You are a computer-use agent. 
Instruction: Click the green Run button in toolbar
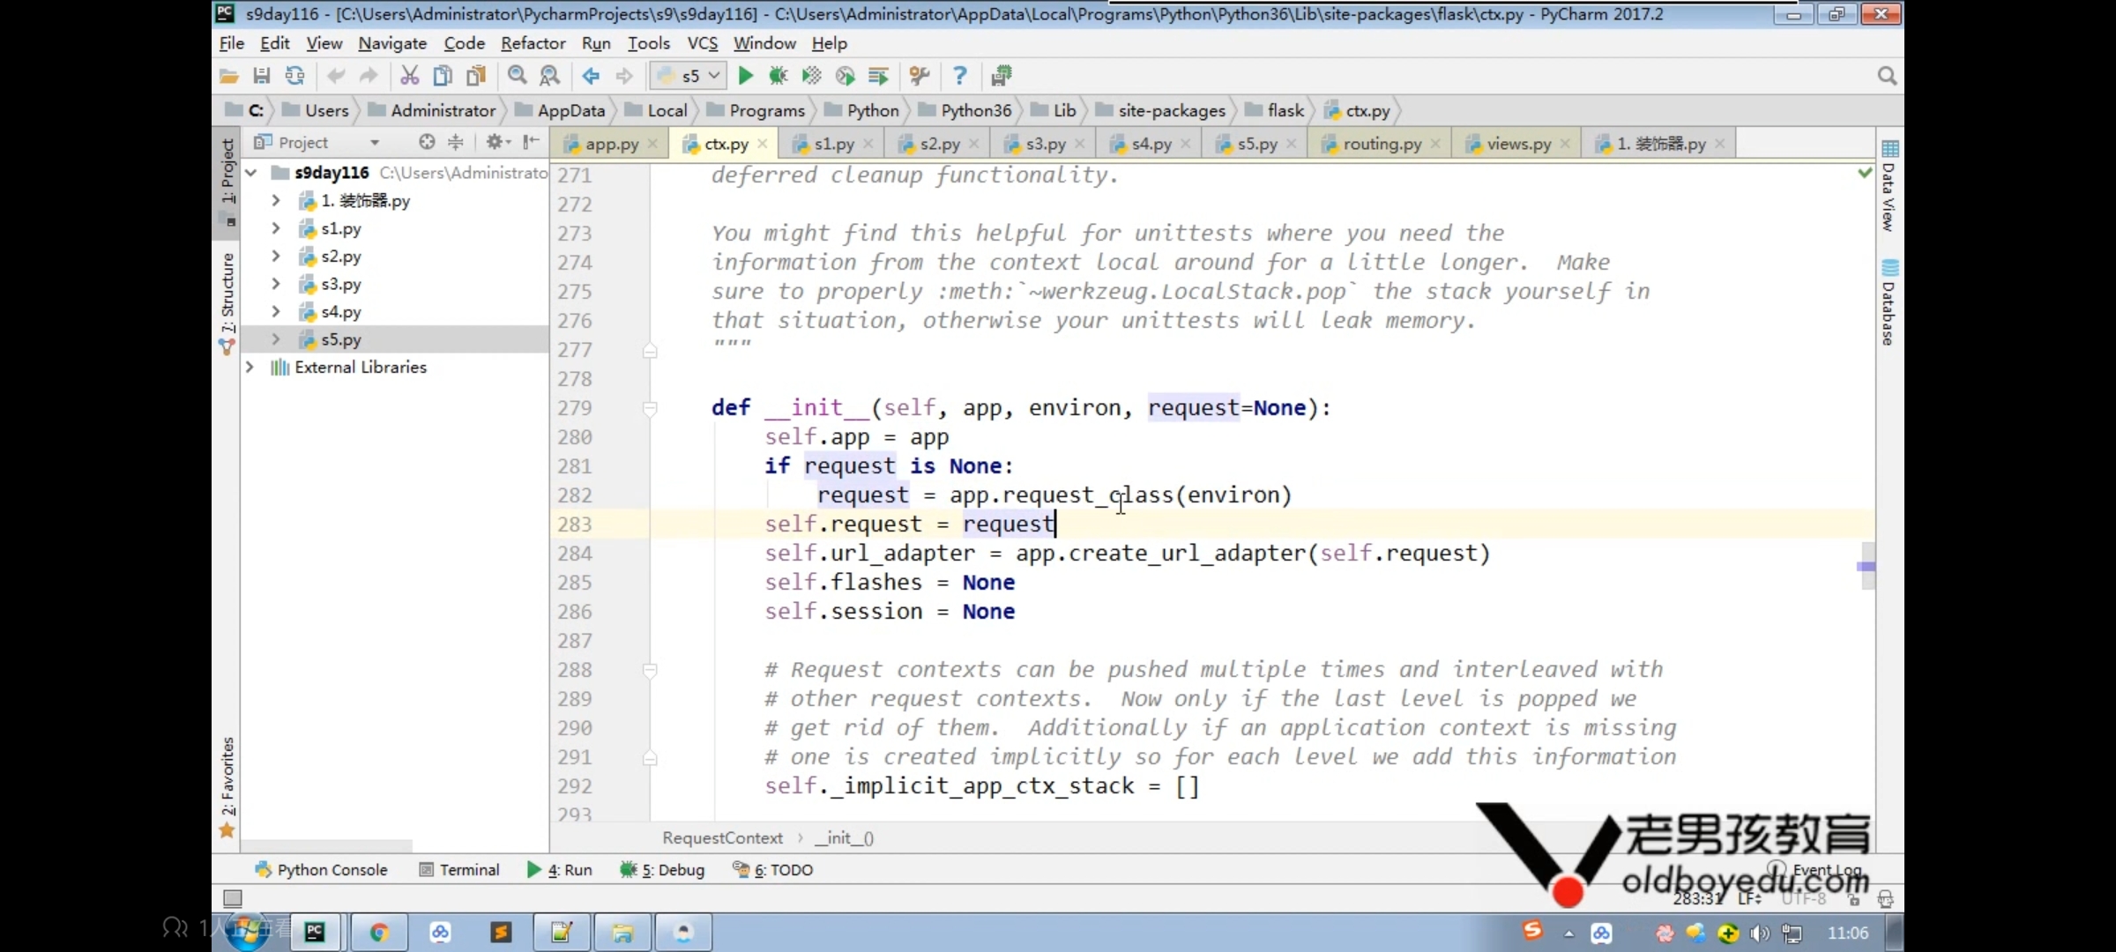tap(745, 76)
